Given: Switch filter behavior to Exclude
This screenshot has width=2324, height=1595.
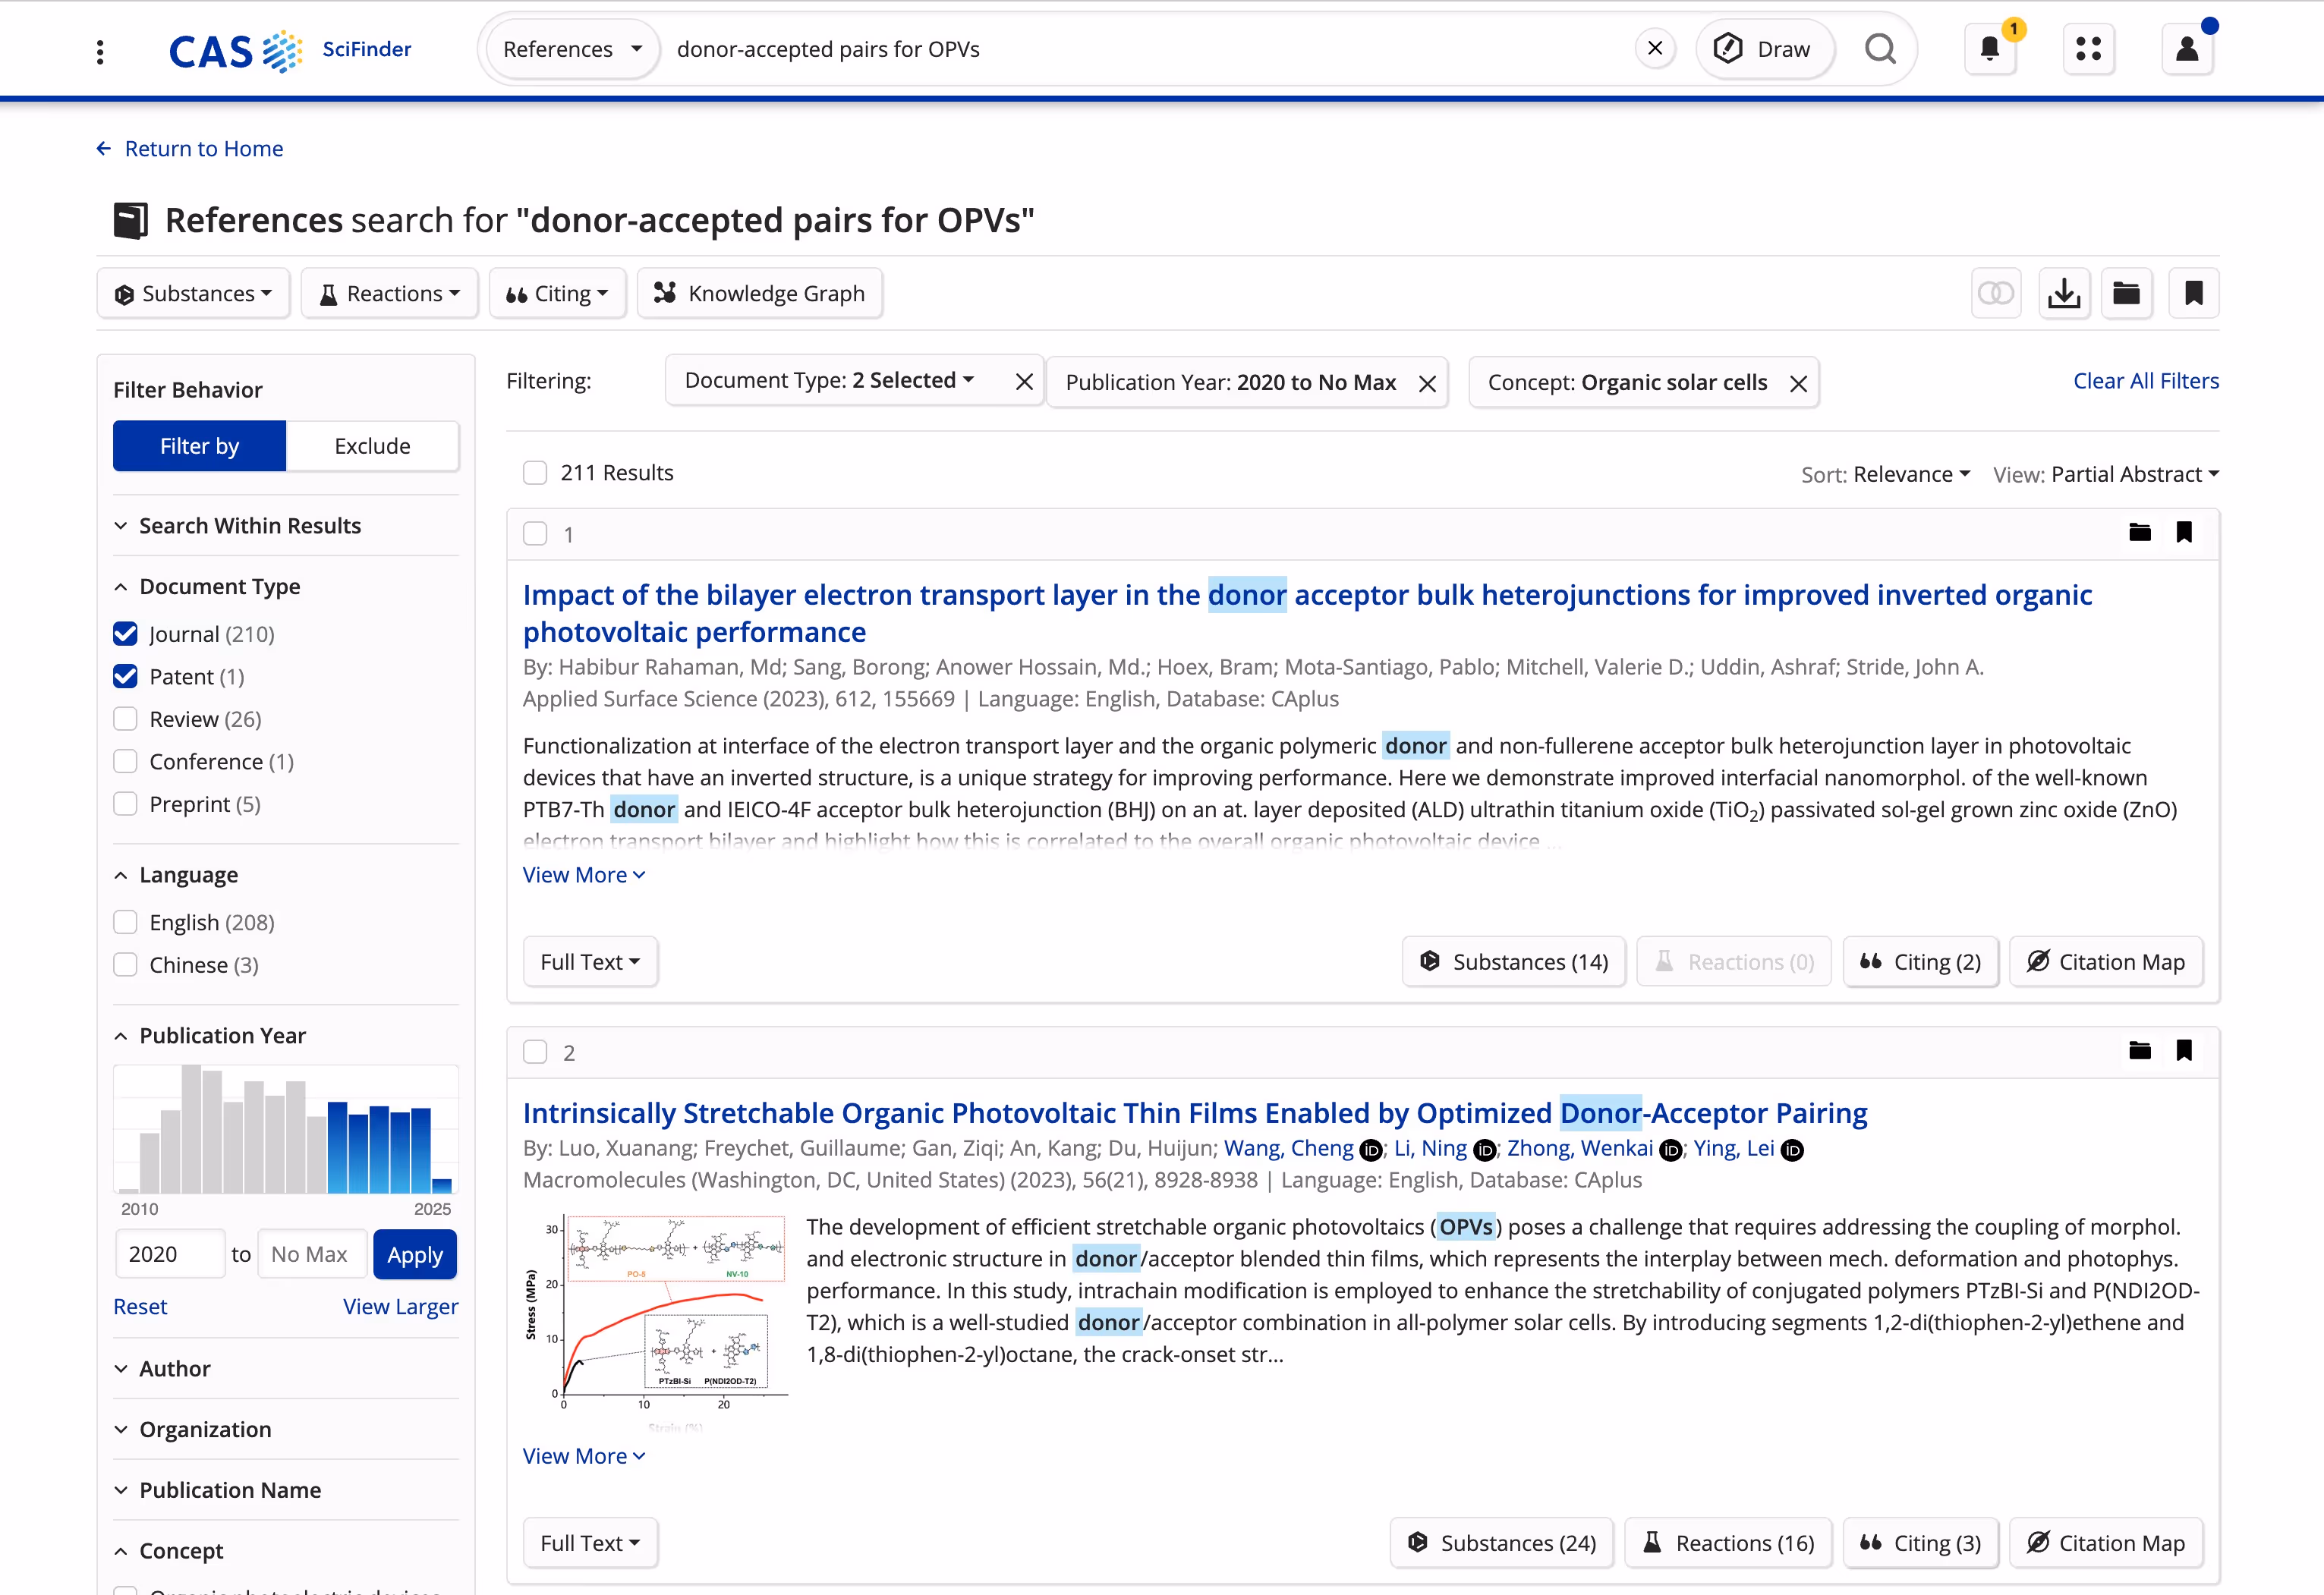Looking at the screenshot, I should 372,446.
